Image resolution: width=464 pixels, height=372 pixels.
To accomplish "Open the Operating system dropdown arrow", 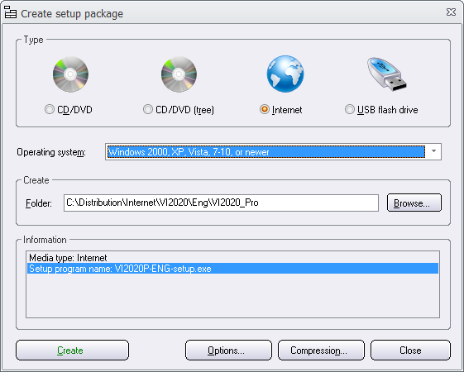I will click(433, 151).
